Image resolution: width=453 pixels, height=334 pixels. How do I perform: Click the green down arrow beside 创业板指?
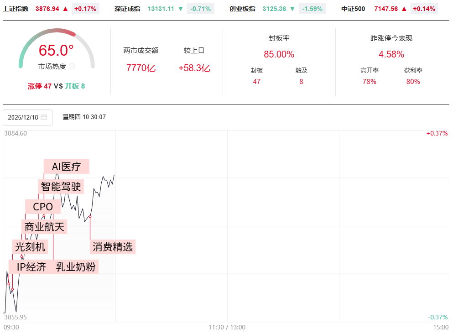click(x=292, y=9)
